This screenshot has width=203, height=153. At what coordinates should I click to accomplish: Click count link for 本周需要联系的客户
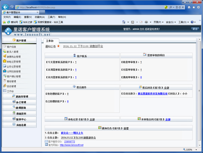[76, 70]
